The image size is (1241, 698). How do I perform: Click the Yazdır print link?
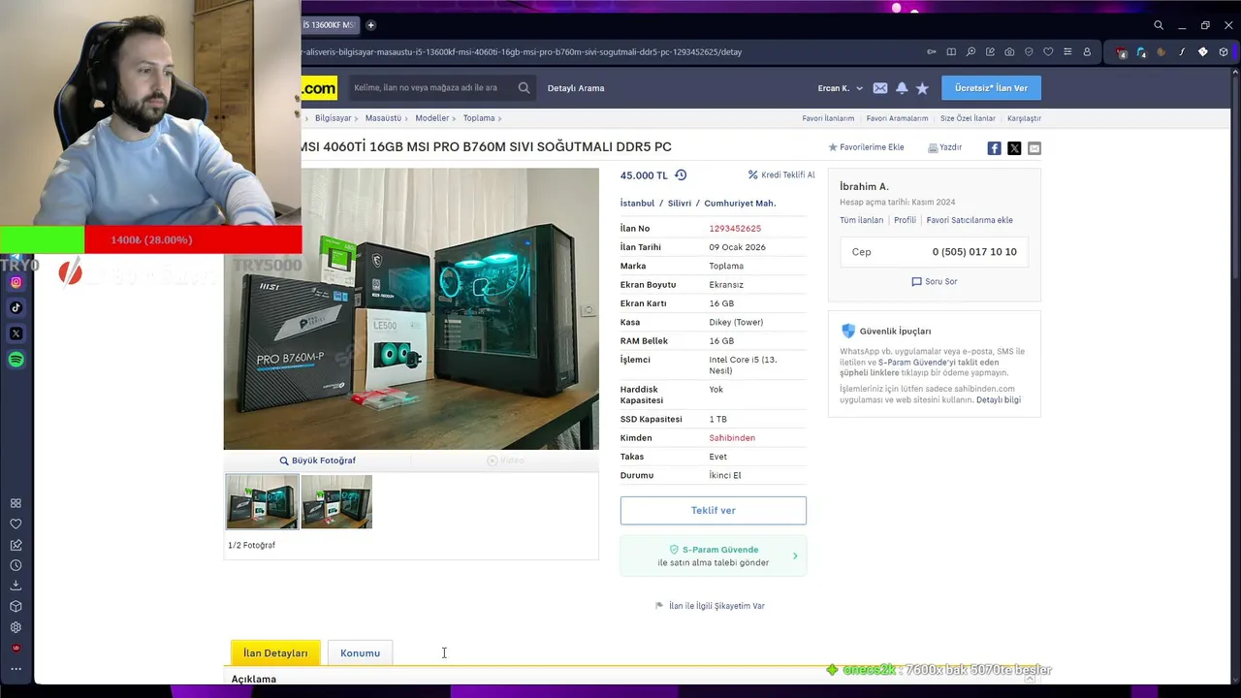point(944,147)
